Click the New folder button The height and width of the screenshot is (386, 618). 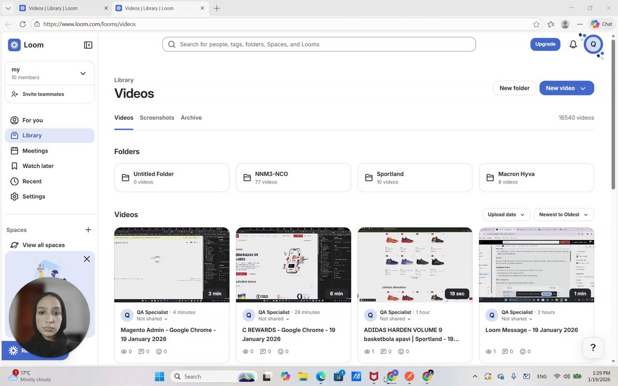[x=514, y=88]
